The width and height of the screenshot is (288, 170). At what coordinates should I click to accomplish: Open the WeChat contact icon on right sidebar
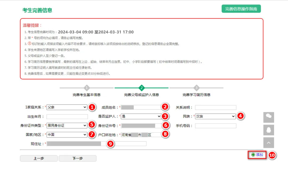click(269, 117)
